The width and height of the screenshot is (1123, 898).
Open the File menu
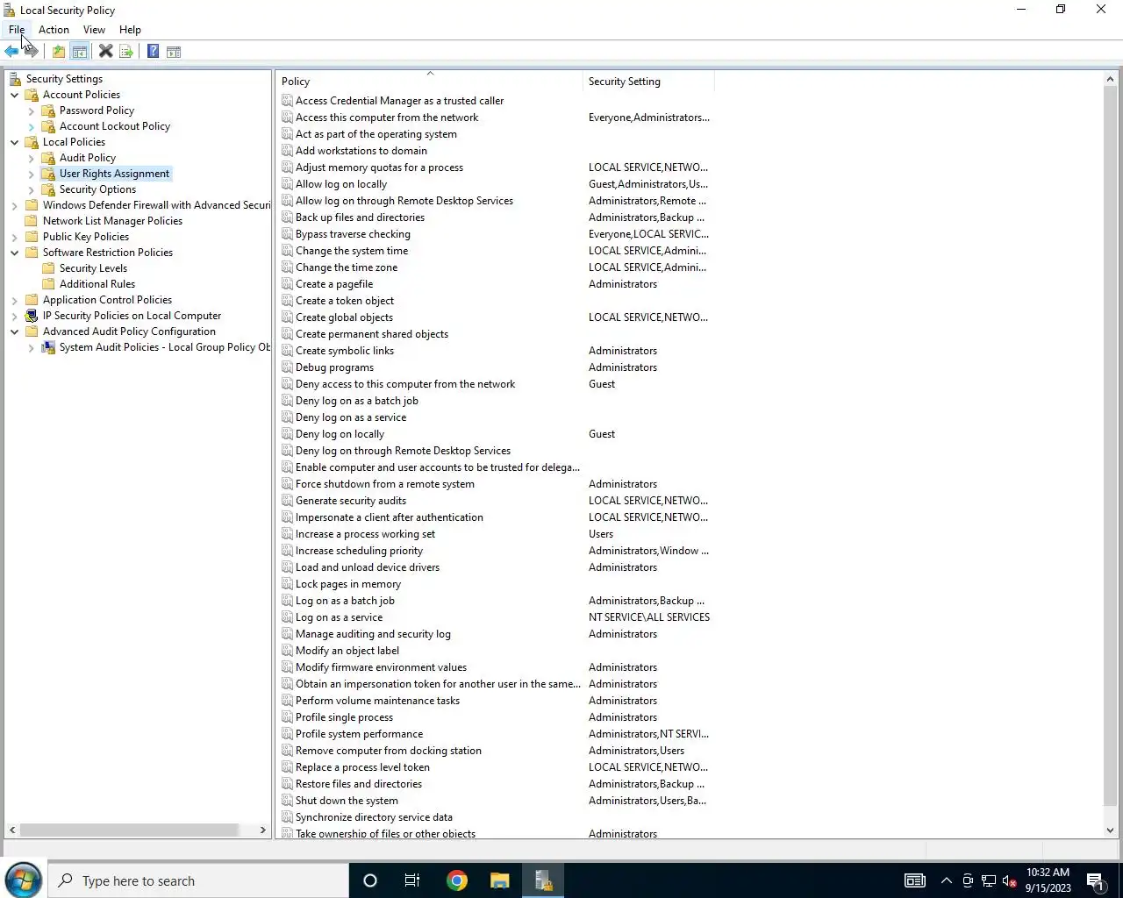[x=17, y=30]
